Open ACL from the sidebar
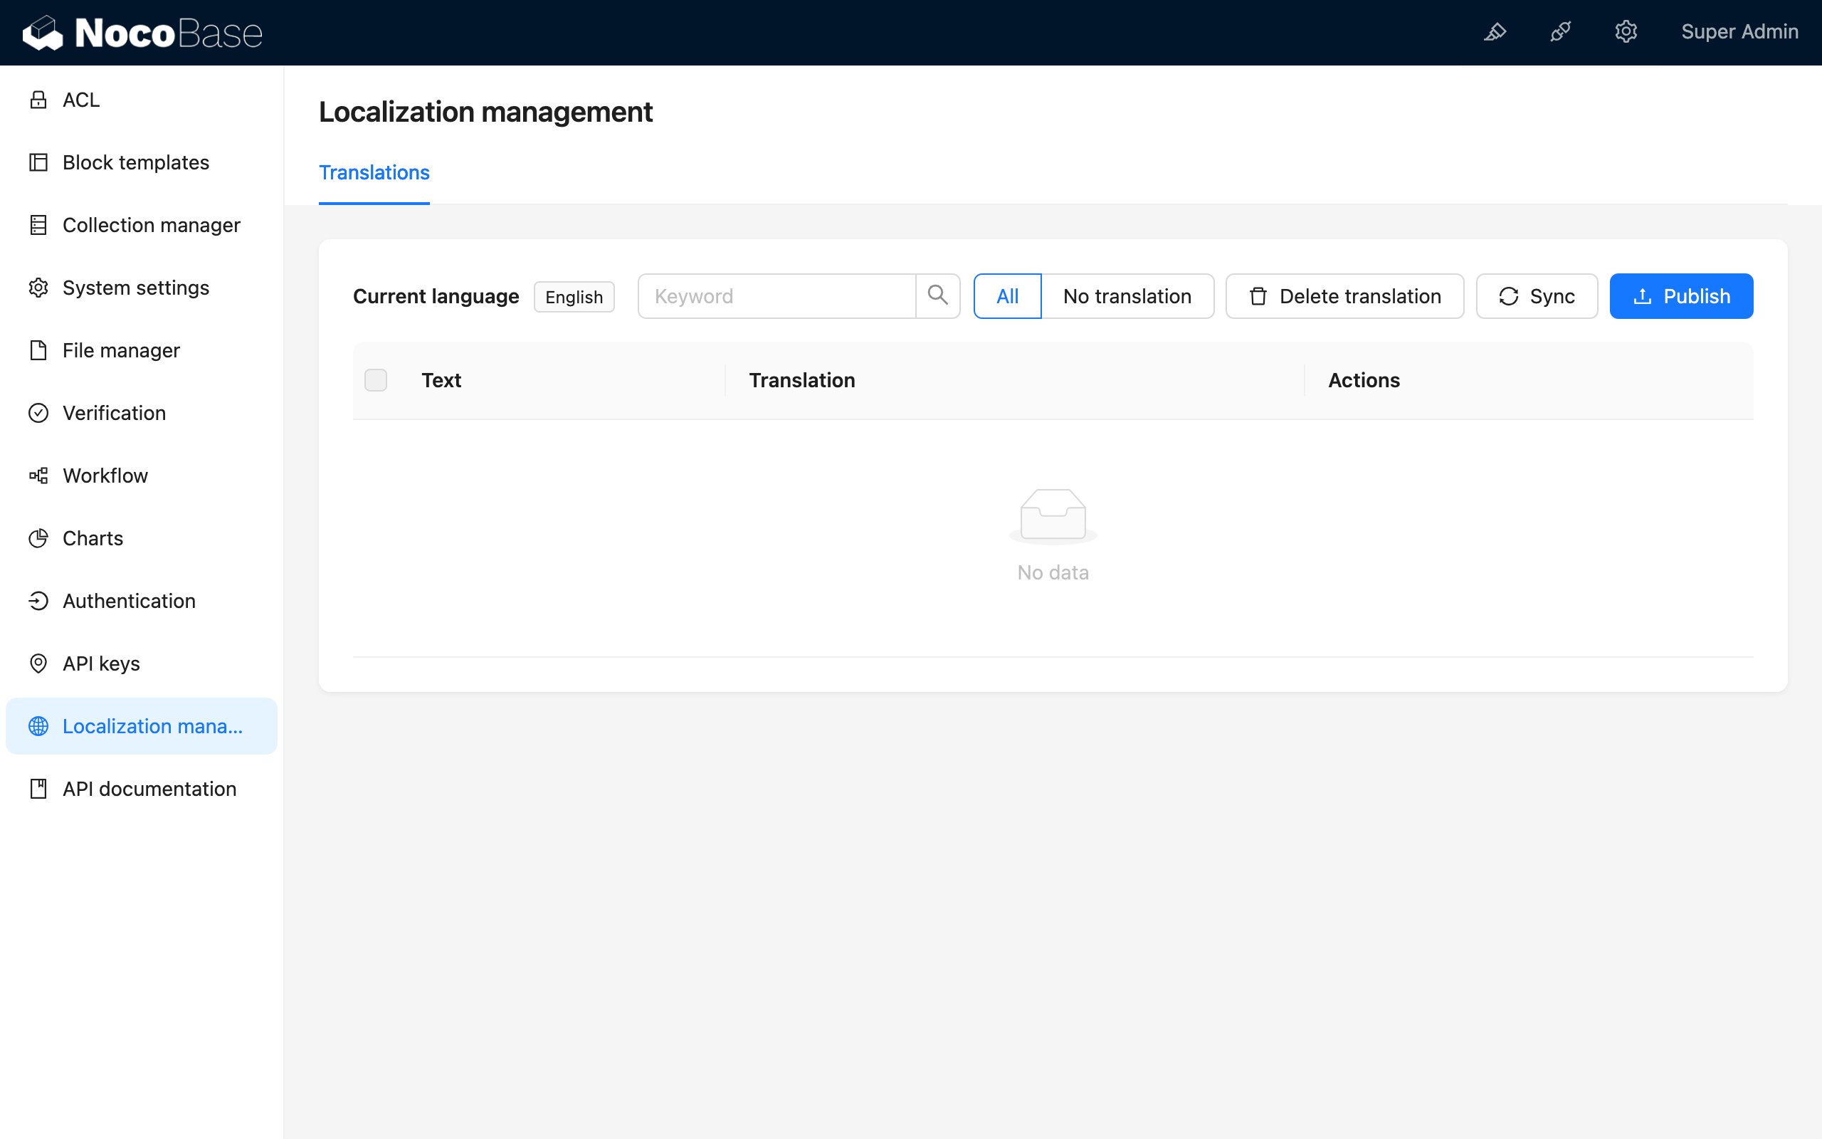 (80, 100)
